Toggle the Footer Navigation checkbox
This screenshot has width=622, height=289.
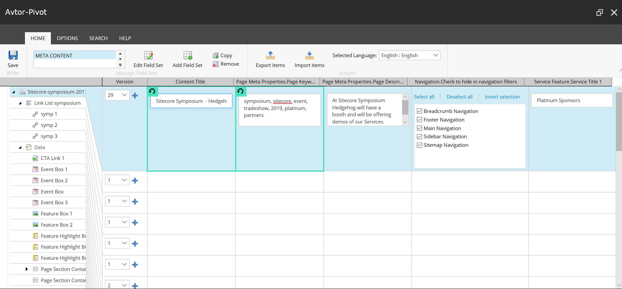click(x=419, y=120)
